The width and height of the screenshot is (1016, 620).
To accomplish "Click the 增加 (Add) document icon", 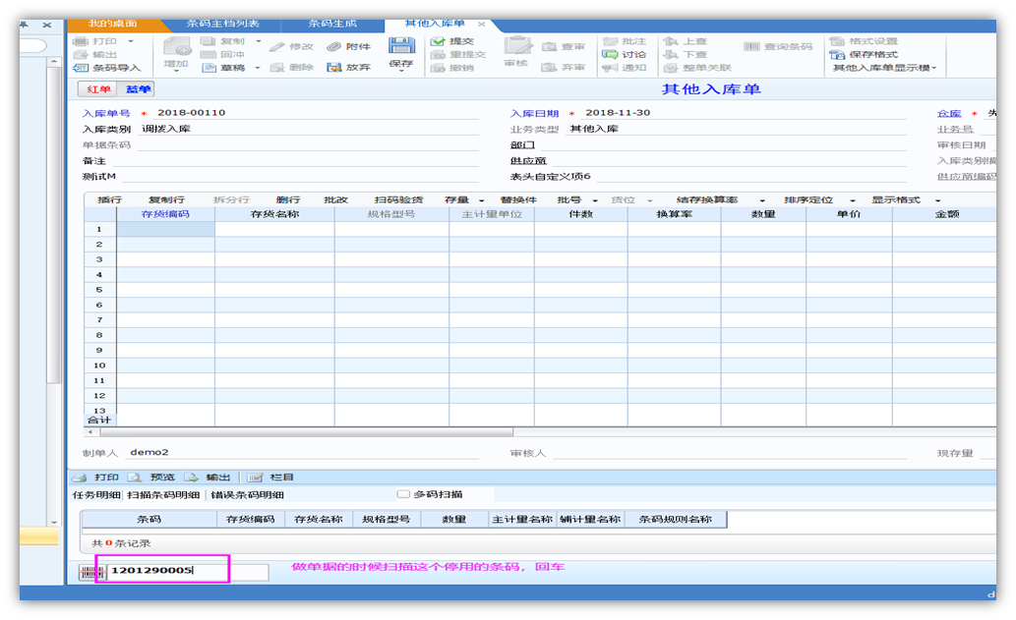I will point(176,46).
